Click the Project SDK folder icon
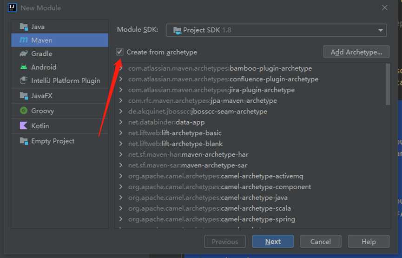Image resolution: width=402 pixels, height=258 pixels. click(x=177, y=30)
